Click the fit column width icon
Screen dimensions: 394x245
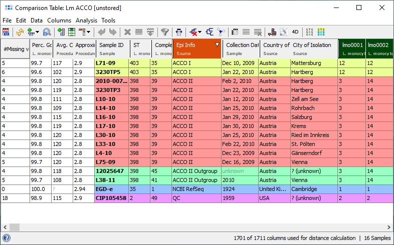click(179, 32)
